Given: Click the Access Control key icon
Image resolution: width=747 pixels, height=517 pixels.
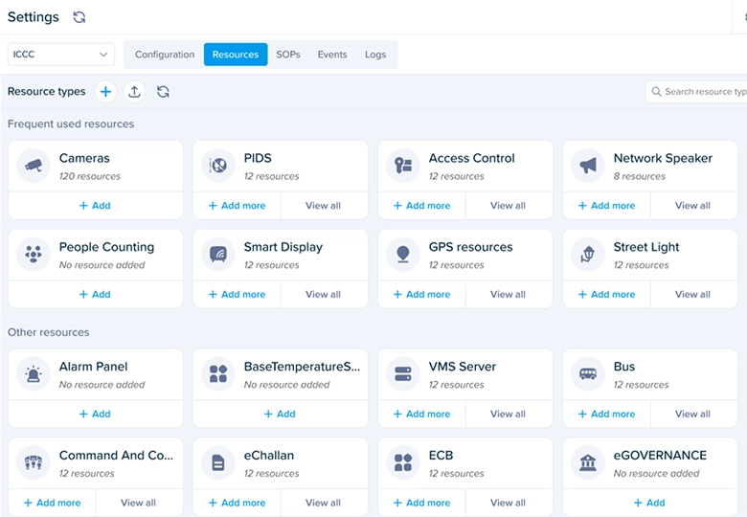Looking at the screenshot, I should click(x=403, y=166).
